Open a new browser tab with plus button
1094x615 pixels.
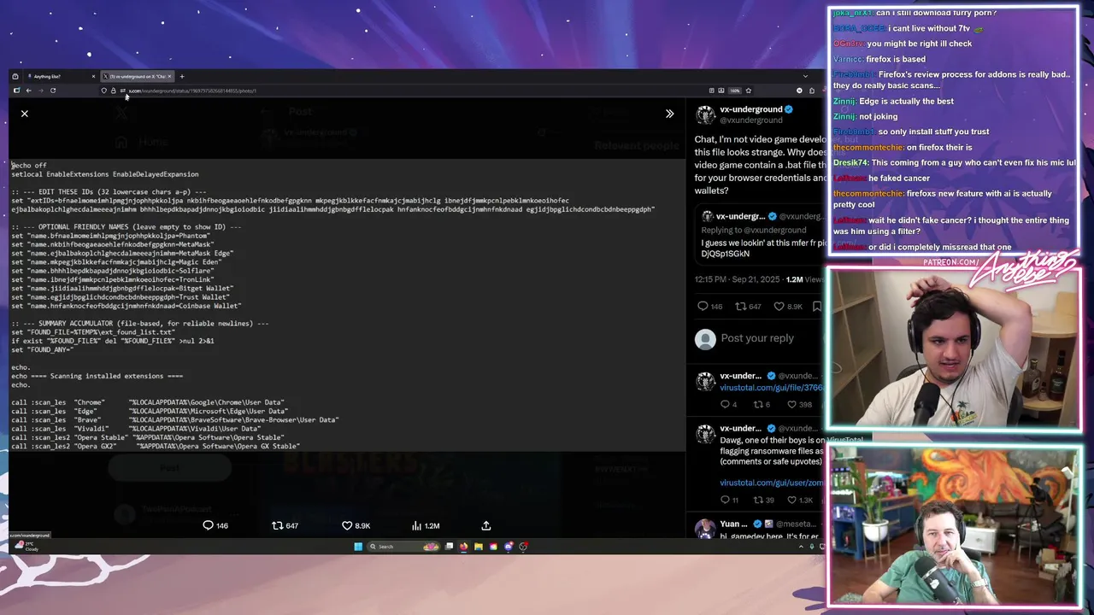tap(182, 76)
